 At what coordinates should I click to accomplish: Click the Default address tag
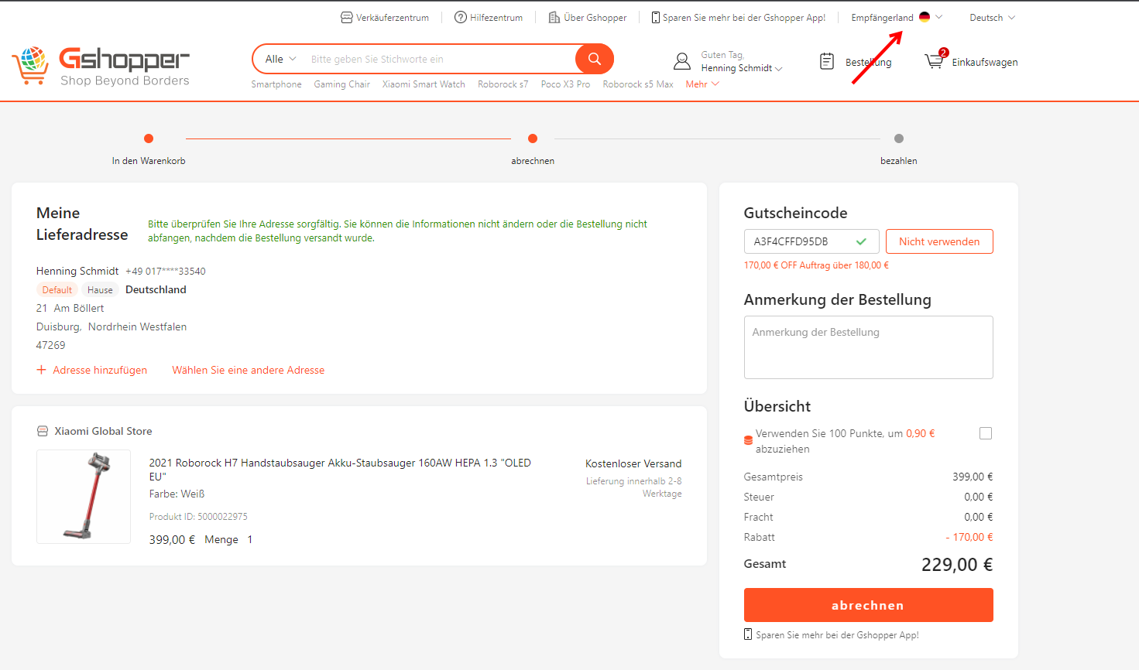coord(57,290)
